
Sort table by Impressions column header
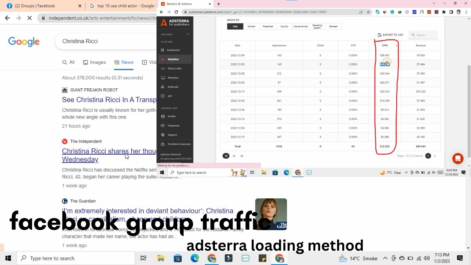tap(279, 46)
